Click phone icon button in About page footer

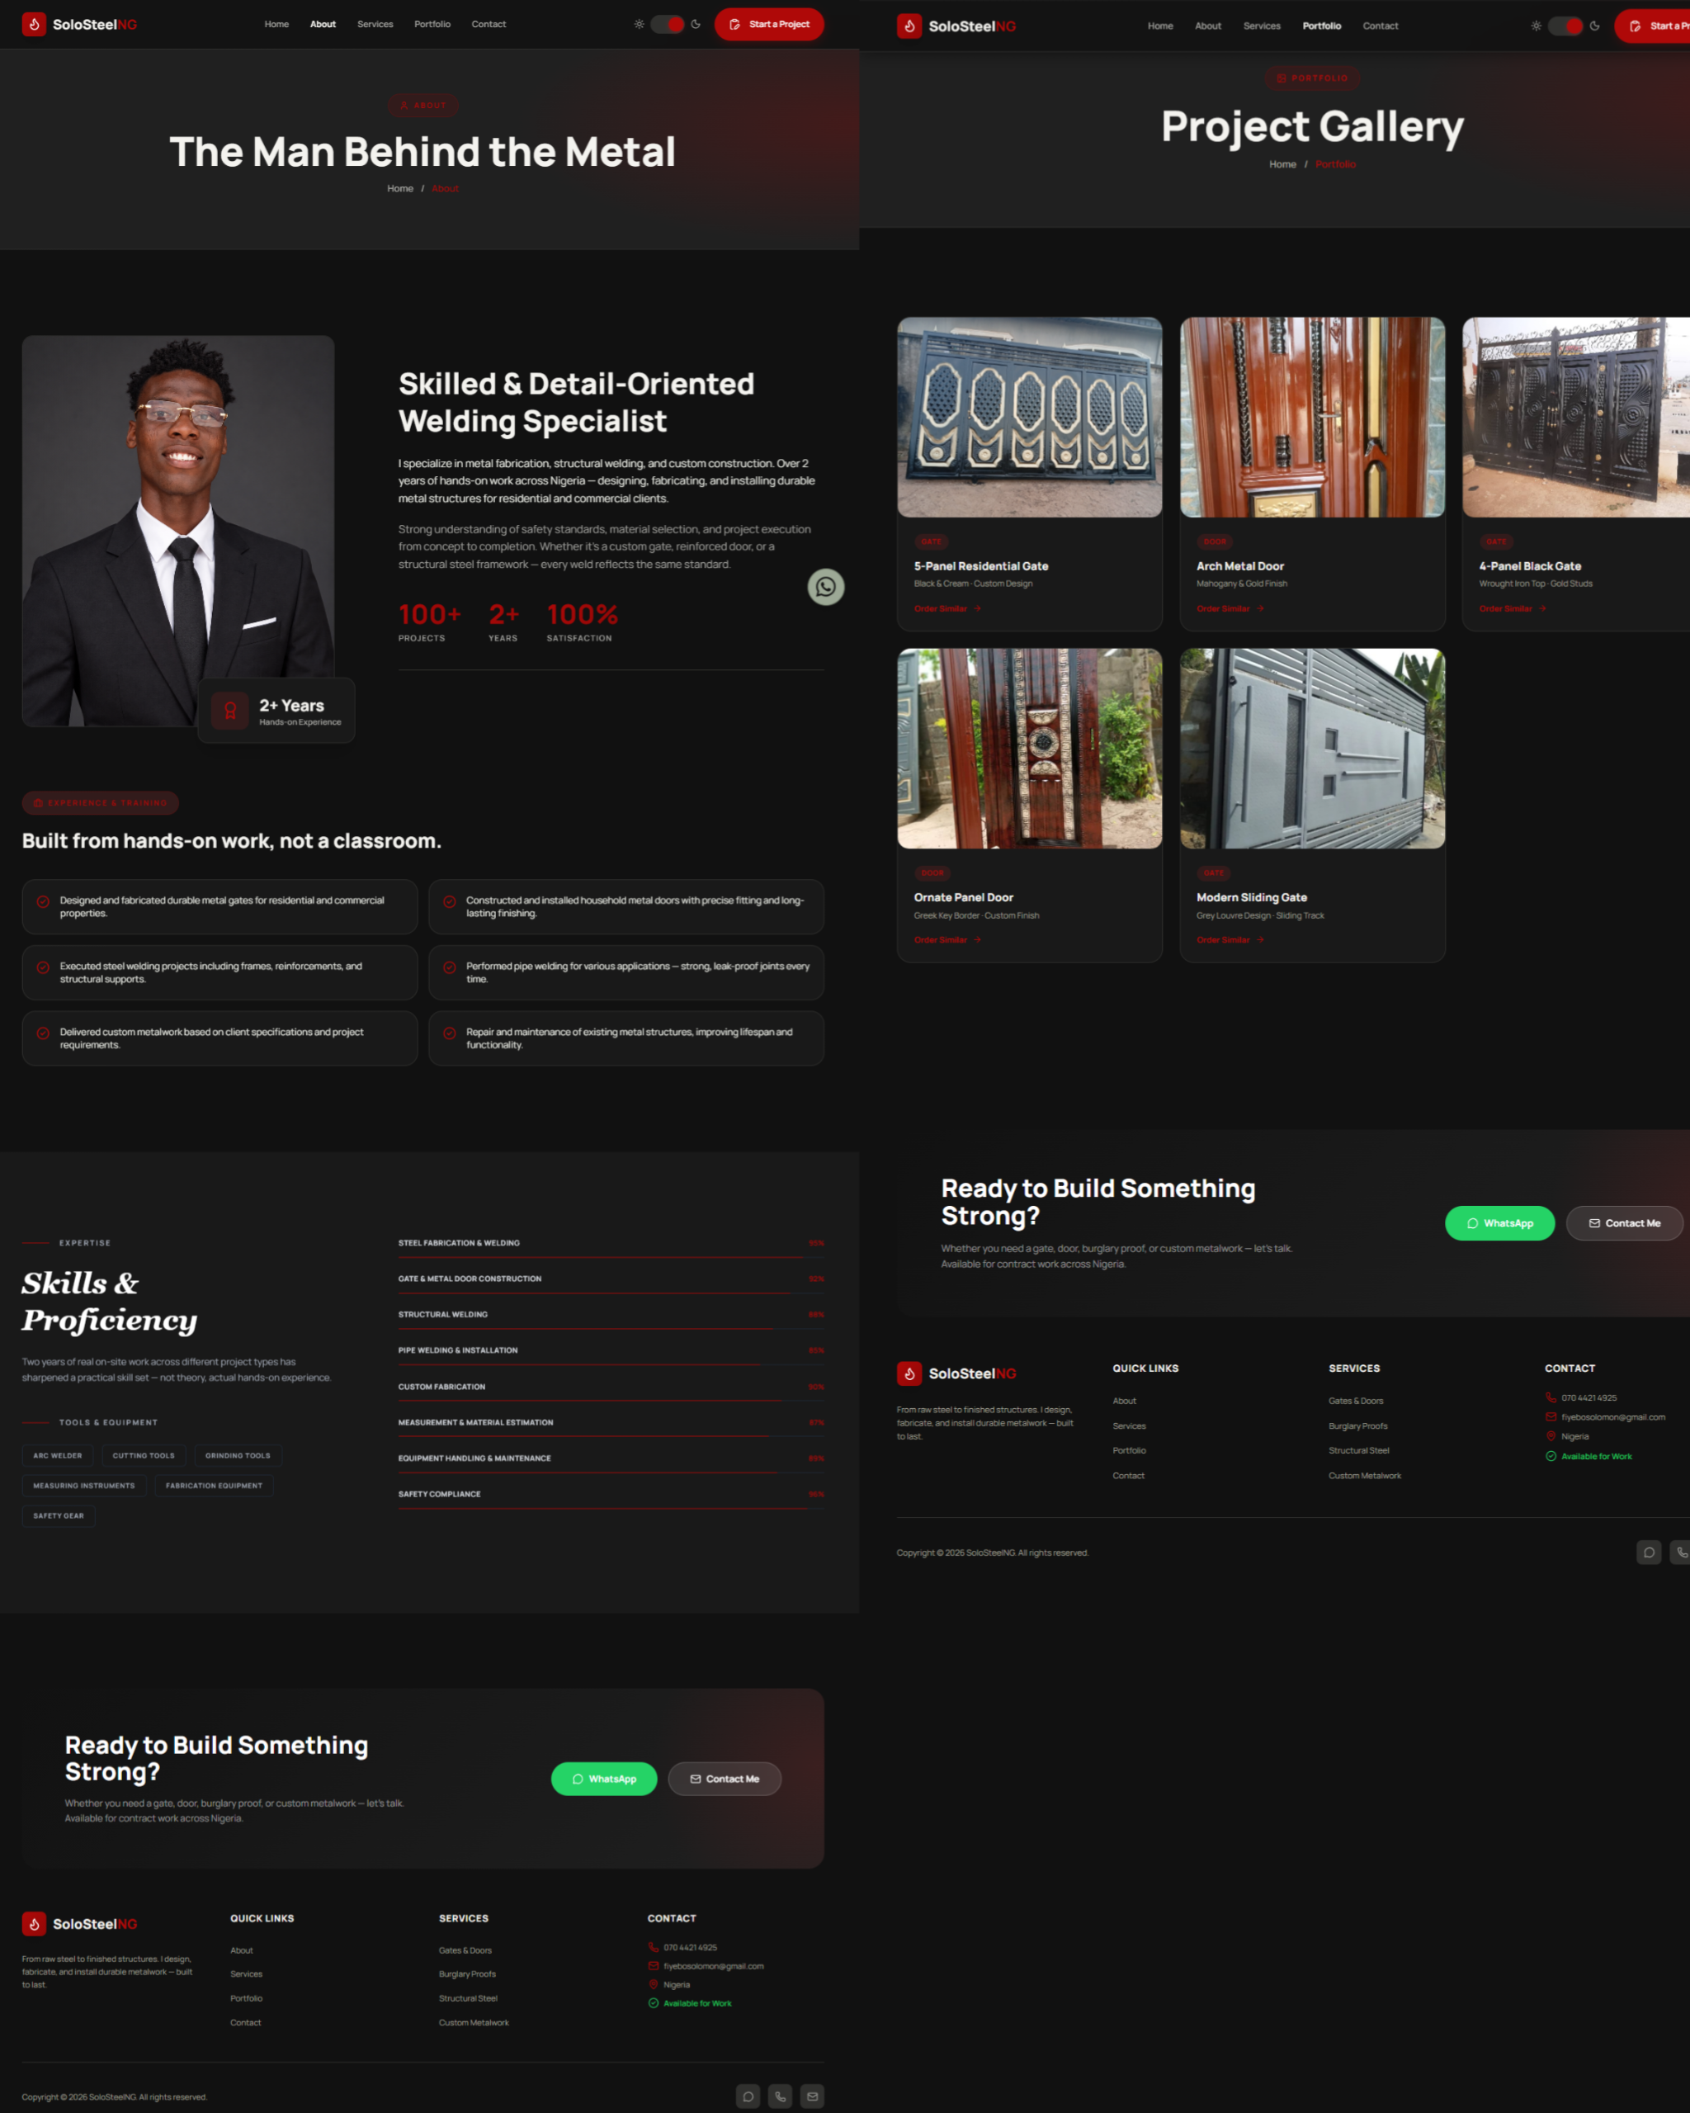coord(780,2096)
